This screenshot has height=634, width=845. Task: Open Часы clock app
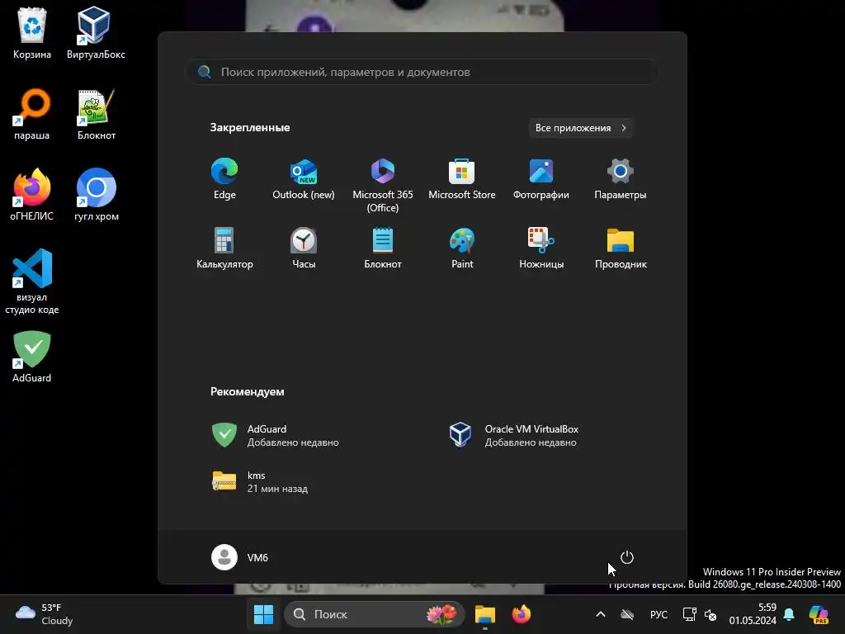click(x=304, y=248)
